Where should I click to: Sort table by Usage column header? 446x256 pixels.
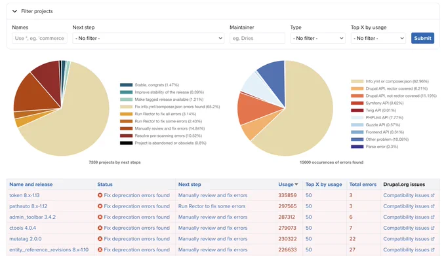(x=286, y=185)
